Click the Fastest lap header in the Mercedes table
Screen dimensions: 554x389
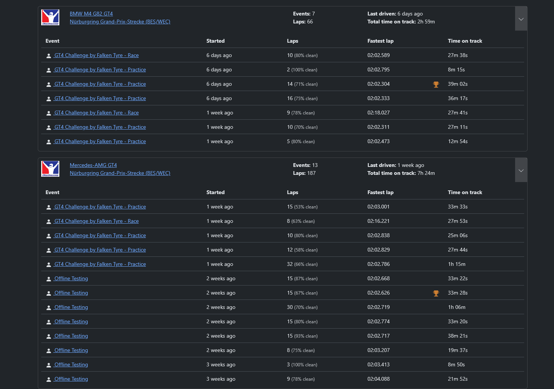tap(381, 192)
